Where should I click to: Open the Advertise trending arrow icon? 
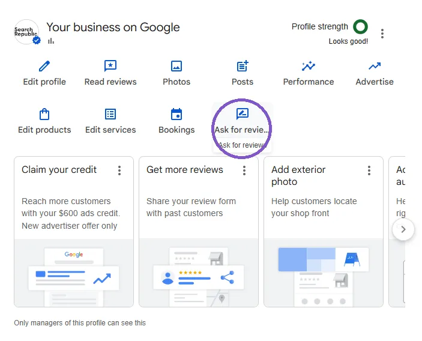tap(375, 66)
